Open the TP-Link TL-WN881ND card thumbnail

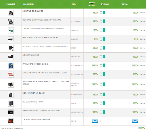pyautogui.click(x=11, y=30)
